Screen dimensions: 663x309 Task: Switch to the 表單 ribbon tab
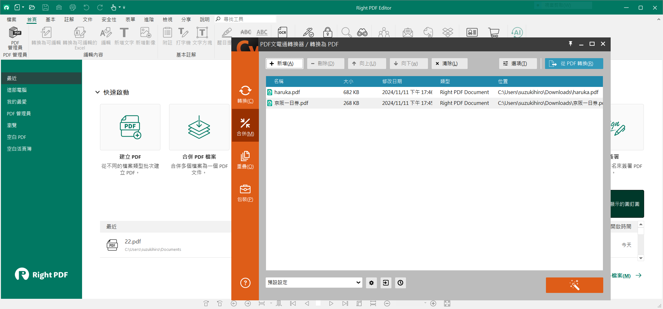[130, 19]
